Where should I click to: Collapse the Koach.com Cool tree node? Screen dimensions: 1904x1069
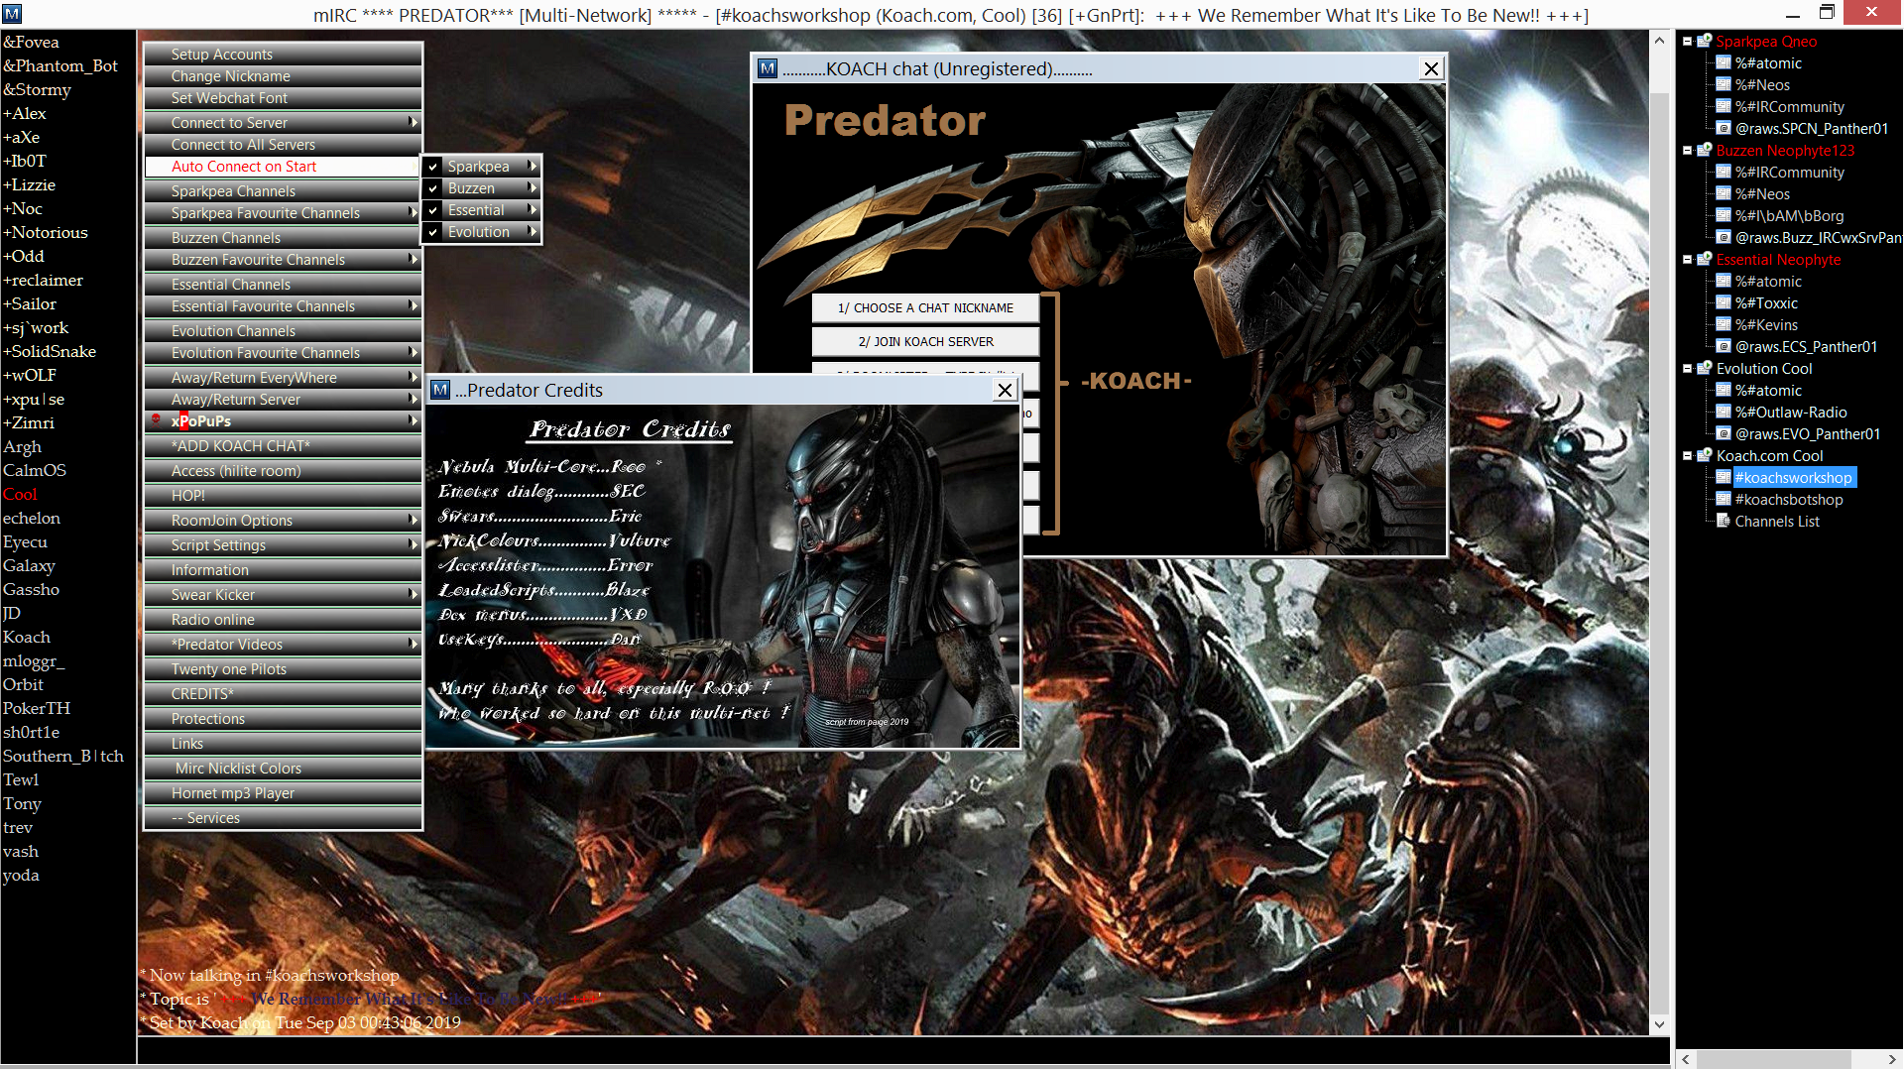[1688, 455]
